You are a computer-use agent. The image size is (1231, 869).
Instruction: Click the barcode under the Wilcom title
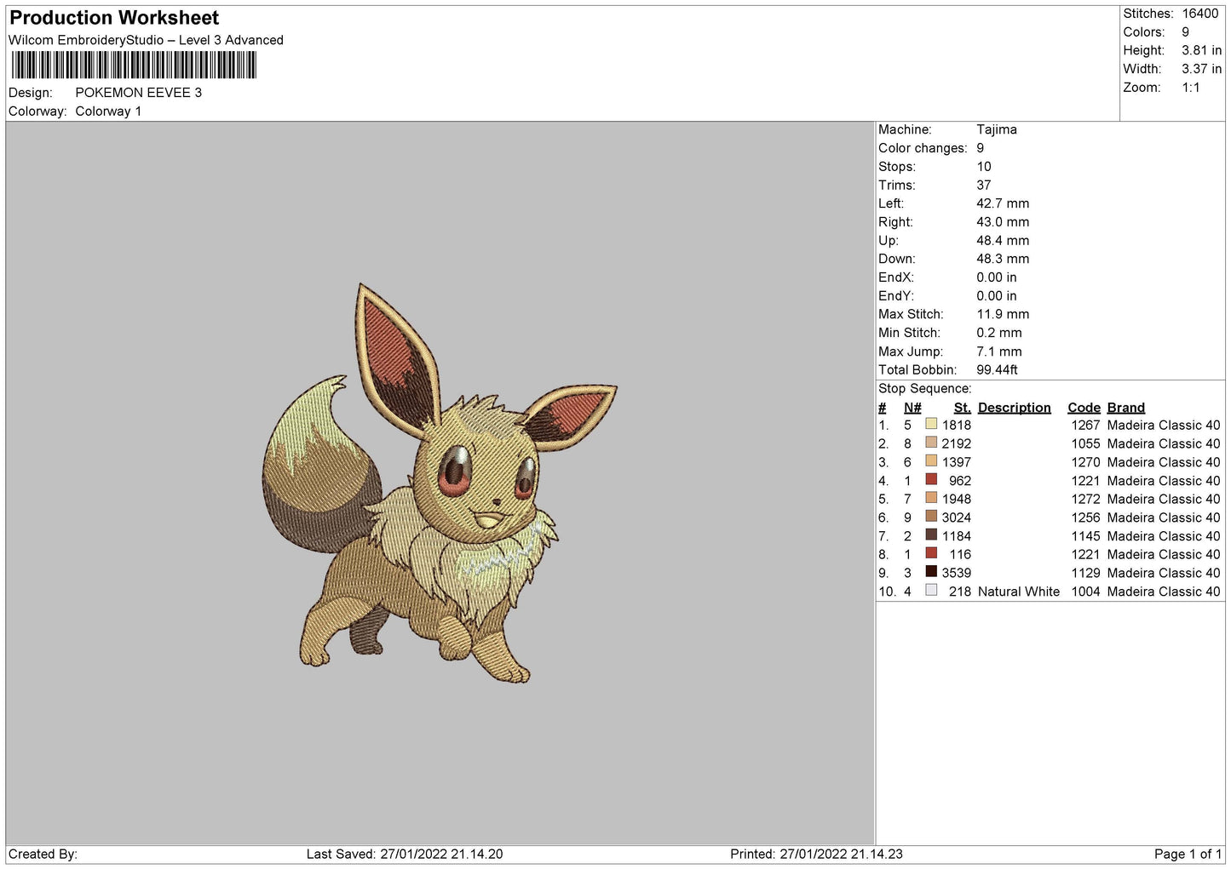point(134,66)
